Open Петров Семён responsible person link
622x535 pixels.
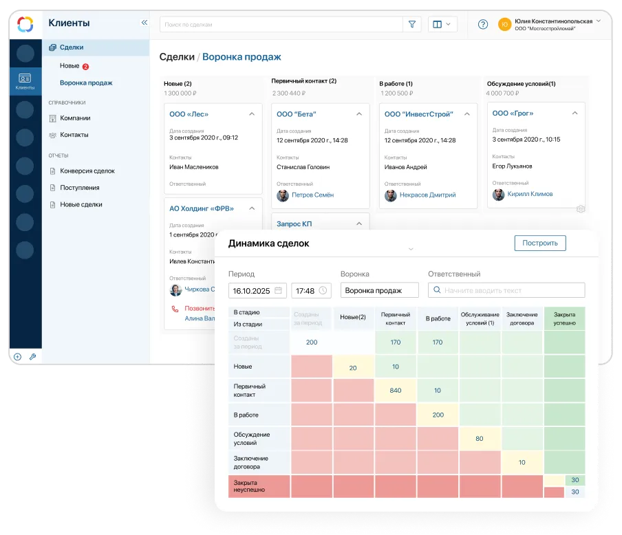pos(312,195)
